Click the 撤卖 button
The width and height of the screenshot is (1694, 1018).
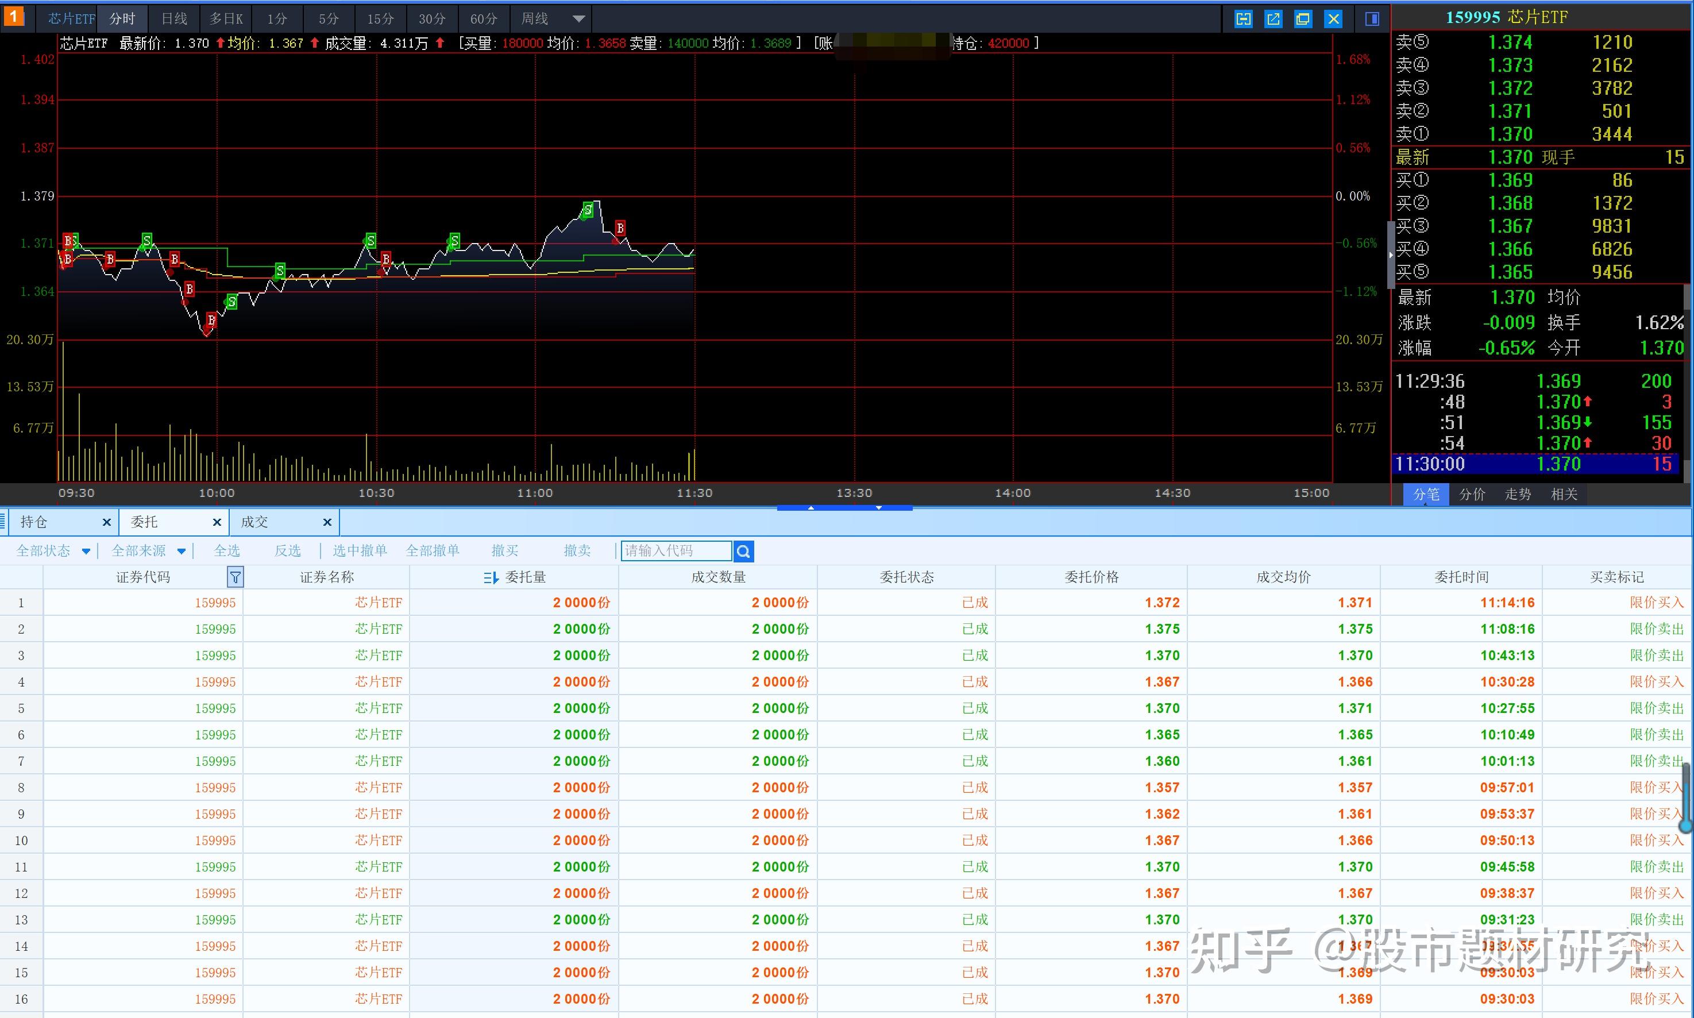577,551
